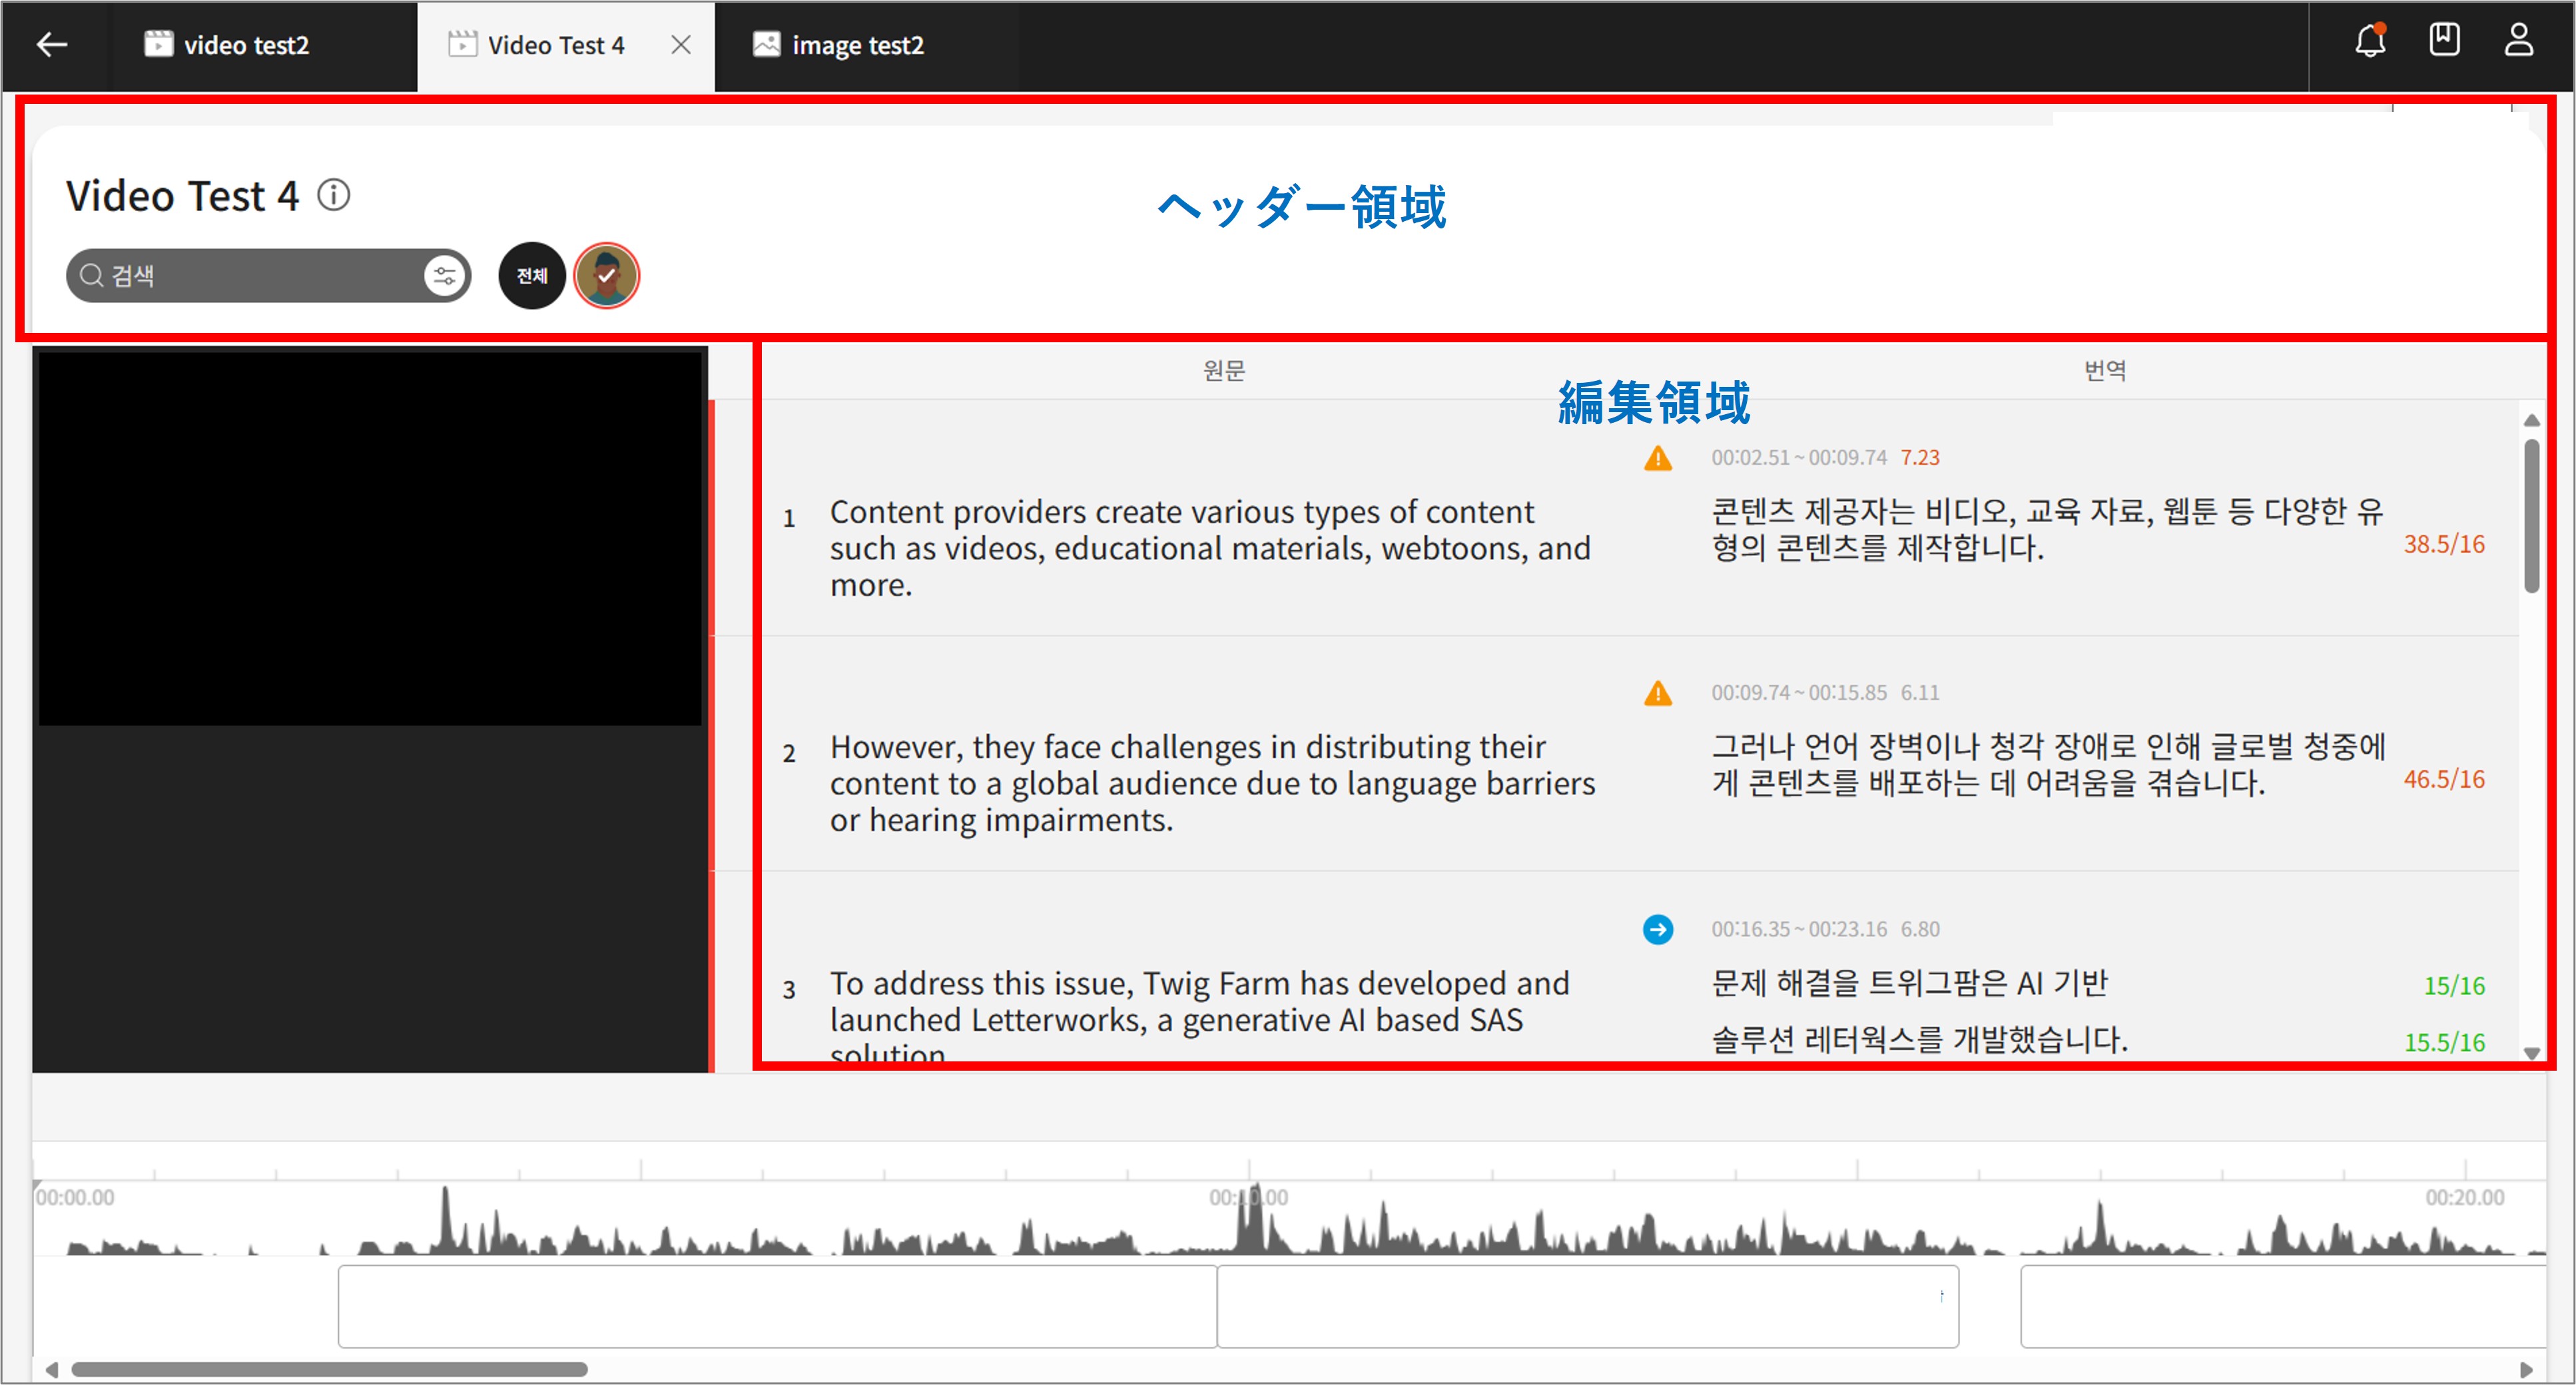Toggle the checked speaker avatar filter

coord(606,275)
